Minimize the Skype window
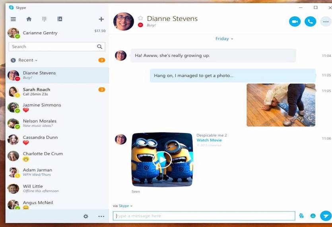332x227 pixels. [301, 8]
